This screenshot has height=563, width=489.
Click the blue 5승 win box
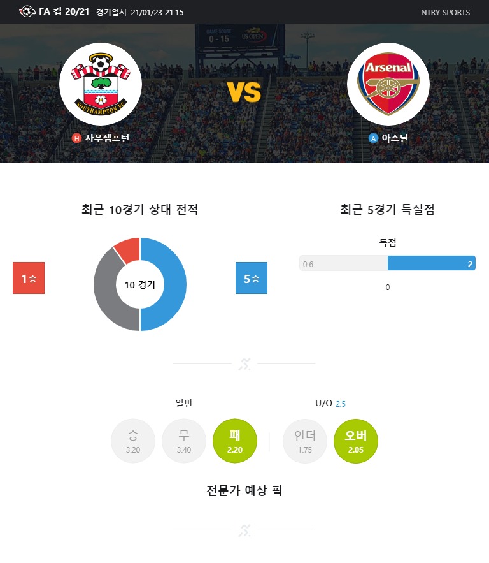tap(252, 278)
